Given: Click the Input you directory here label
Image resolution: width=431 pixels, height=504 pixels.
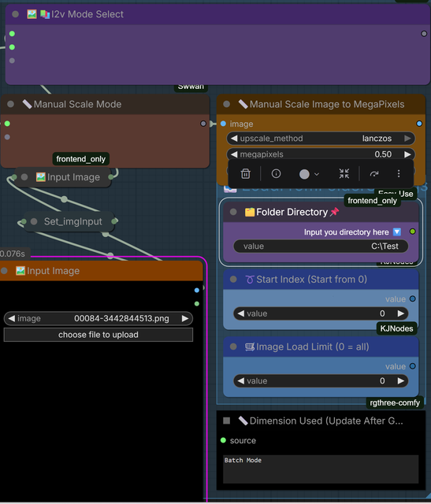Looking at the screenshot, I should coord(347,232).
